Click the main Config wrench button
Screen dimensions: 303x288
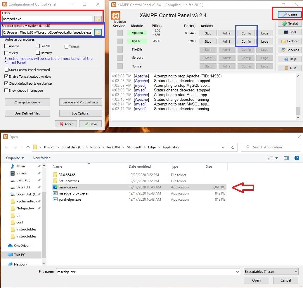click(x=290, y=15)
